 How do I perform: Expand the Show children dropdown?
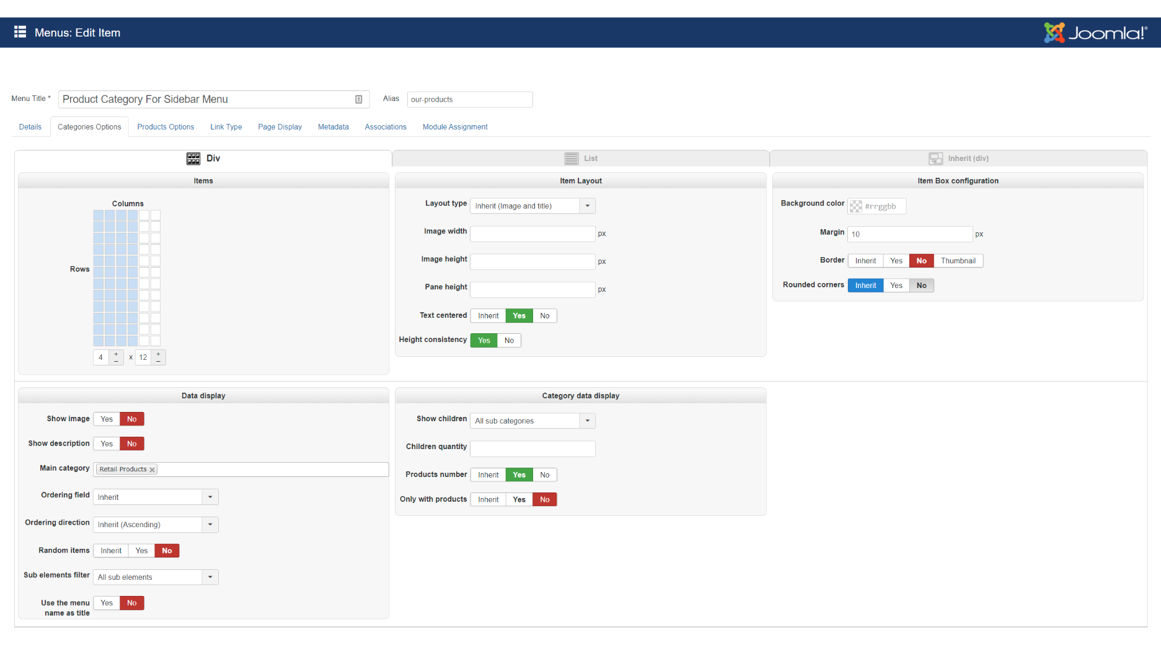pyautogui.click(x=532, y=421)
